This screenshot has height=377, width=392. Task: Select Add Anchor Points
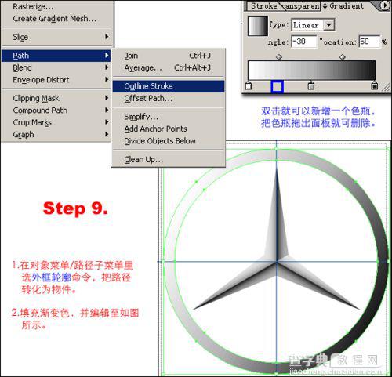click(169, 129)
